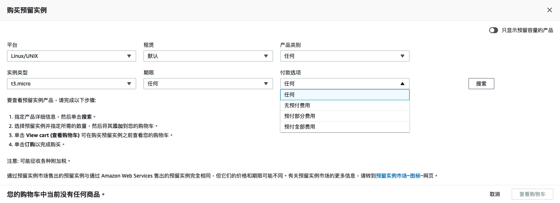
Task: Click the arrow icon on 产品类别 dropdown
Action: (x=402, y=56)
